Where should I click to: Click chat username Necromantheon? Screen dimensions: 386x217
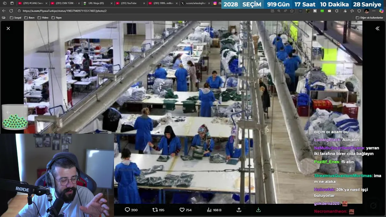tap(330, 211)
